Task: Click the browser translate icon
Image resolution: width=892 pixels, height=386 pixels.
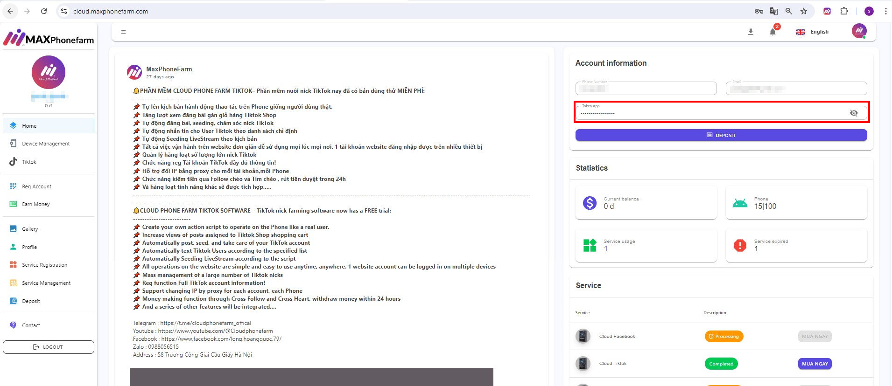Action: pos(774,11)
